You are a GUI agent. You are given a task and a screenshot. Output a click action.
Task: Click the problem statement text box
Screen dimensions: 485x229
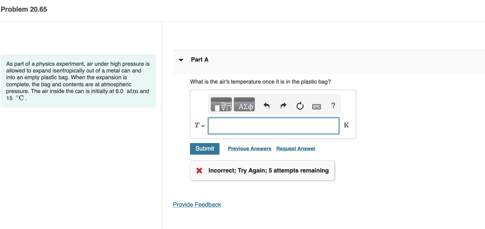point(78,81)
